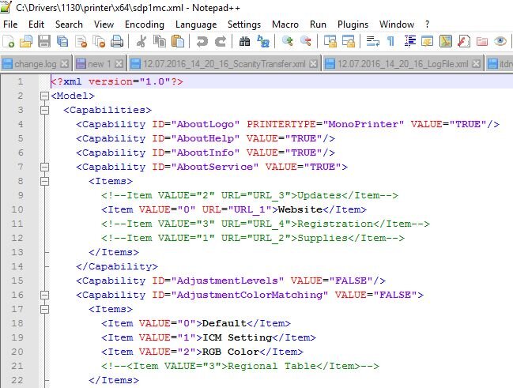Click the Zoom In magnifier icon

287,41
